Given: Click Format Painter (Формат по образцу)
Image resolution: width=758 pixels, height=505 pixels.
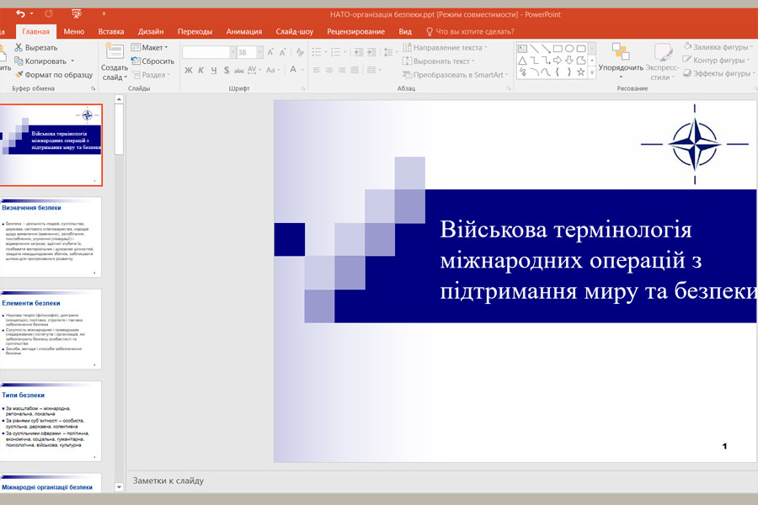Looking at the screenshot, I should (x=52, y=75).
